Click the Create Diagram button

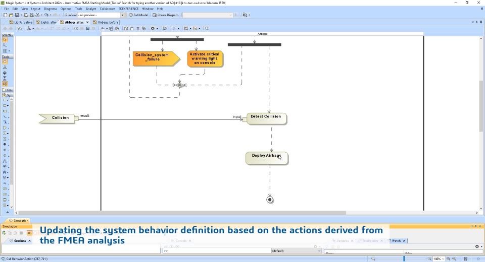[x=166, y=15]
